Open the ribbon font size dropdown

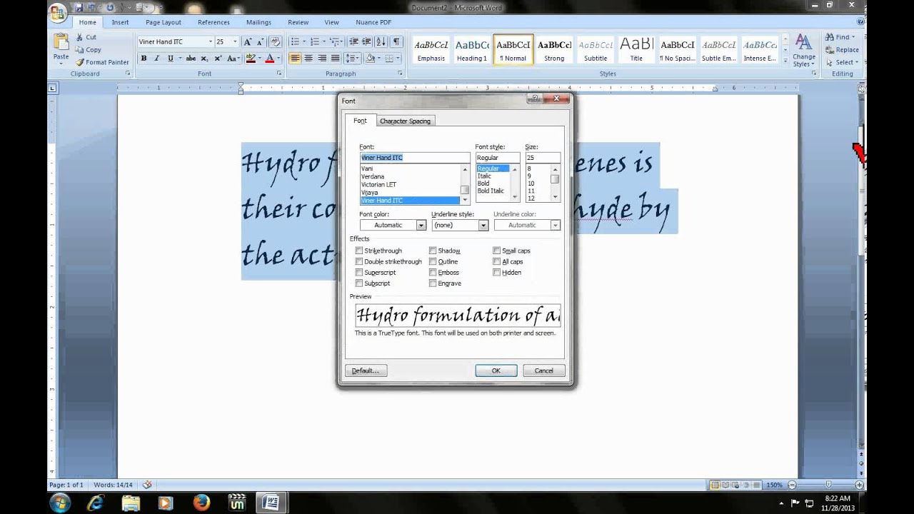[x=235, y=41]
